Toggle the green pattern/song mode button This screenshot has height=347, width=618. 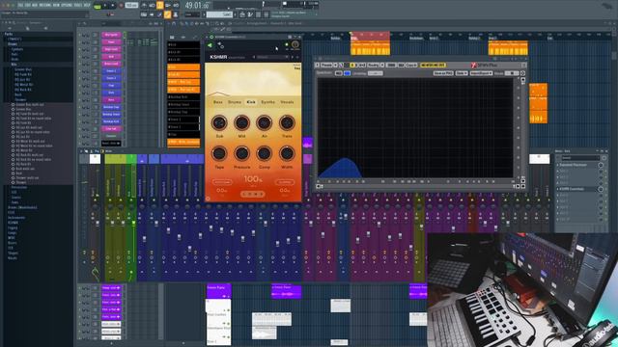[x=98, y=6]
